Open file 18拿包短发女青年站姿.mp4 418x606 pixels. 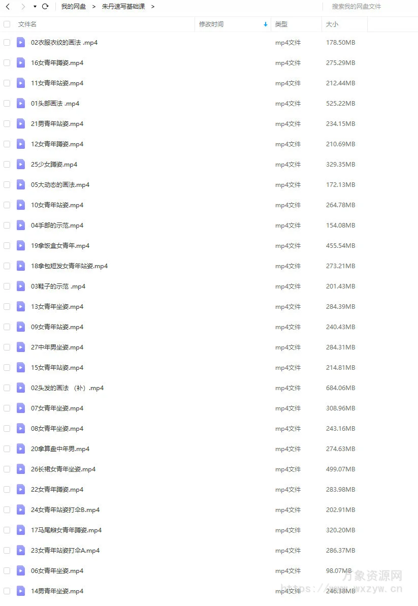69,266
